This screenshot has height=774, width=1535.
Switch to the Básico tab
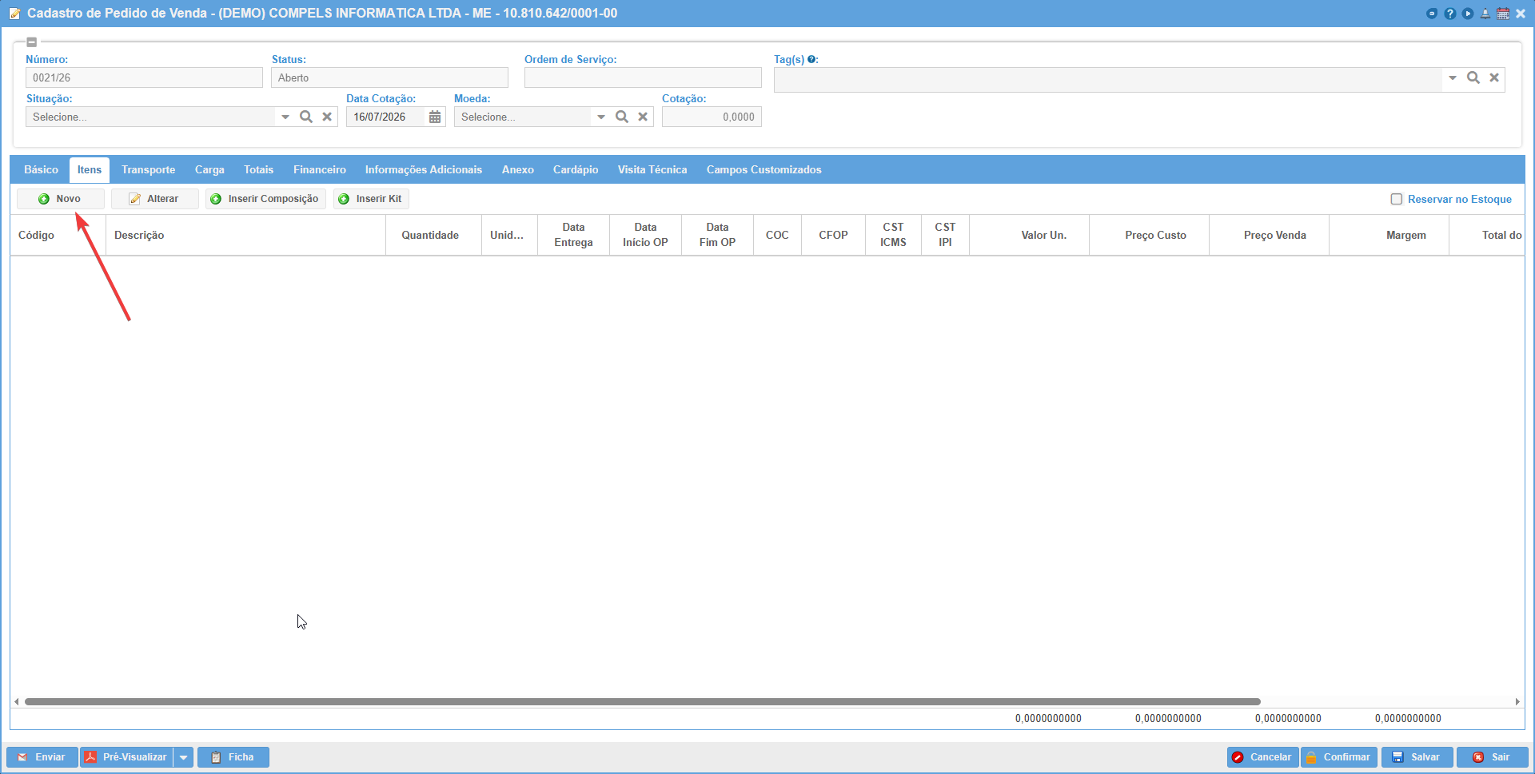[41, 169]
